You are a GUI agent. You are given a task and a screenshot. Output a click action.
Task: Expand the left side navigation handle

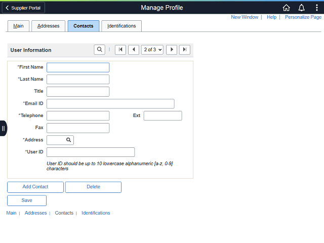(4, 128)
